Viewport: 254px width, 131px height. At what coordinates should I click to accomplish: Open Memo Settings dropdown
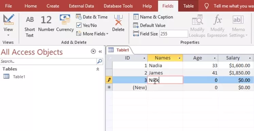(x=238, y=26)
